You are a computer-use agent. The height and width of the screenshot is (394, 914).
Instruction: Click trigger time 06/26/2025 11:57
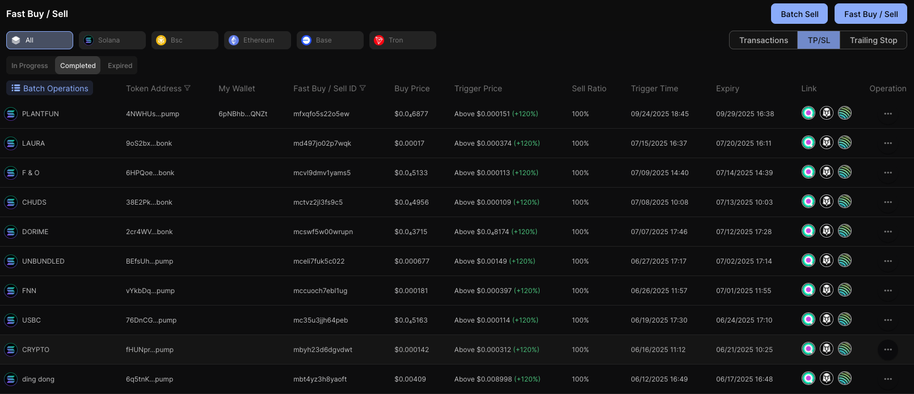(659, 291)
